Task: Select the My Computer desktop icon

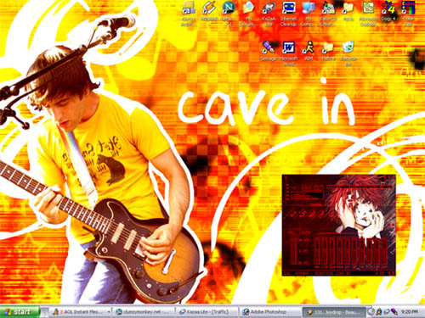Action: tap(309, 14)
